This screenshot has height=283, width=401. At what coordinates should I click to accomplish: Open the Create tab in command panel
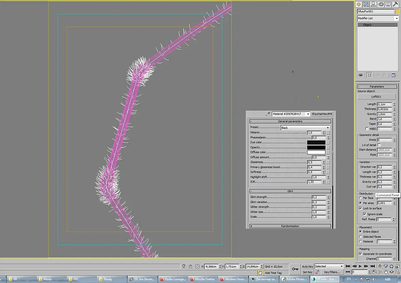pyautogui.click(x=359, y=4)
